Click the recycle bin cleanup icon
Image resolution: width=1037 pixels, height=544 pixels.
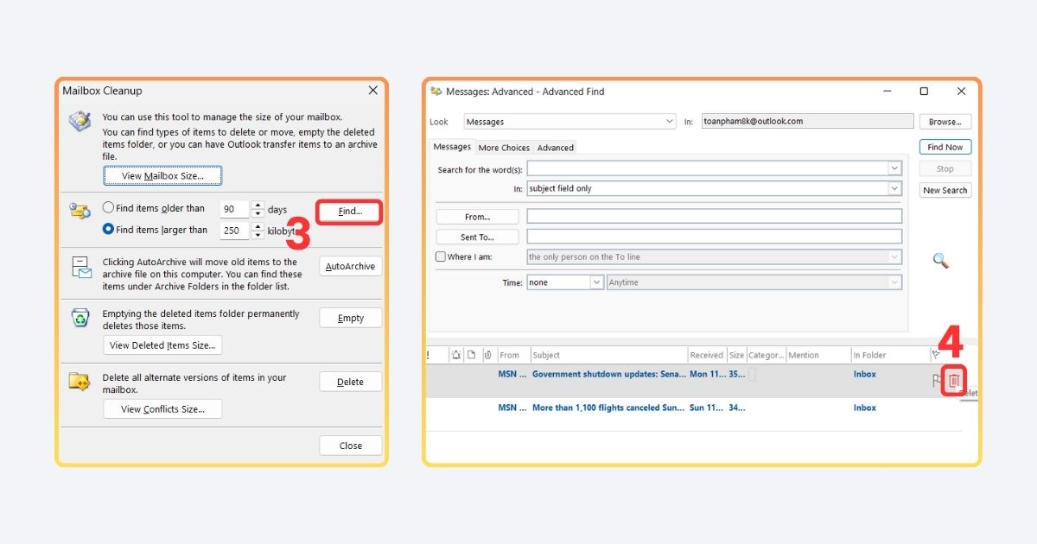tap(80, 318)
